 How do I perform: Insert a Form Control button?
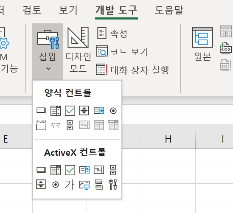coord(41,110)
